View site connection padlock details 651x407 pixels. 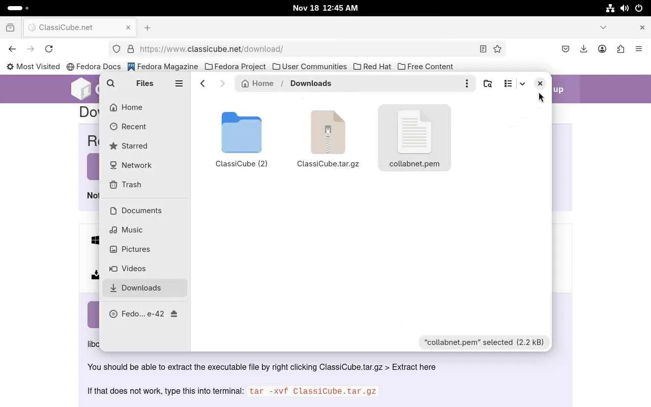click(x=130, y=49)
